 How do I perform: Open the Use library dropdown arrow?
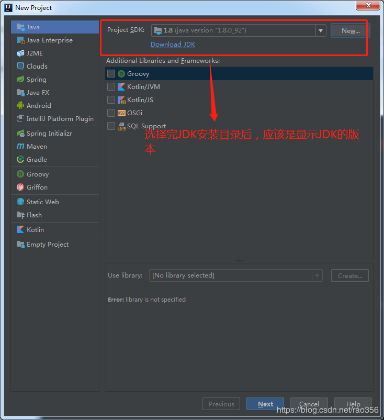pyautogui.click(x=317, y=275)
